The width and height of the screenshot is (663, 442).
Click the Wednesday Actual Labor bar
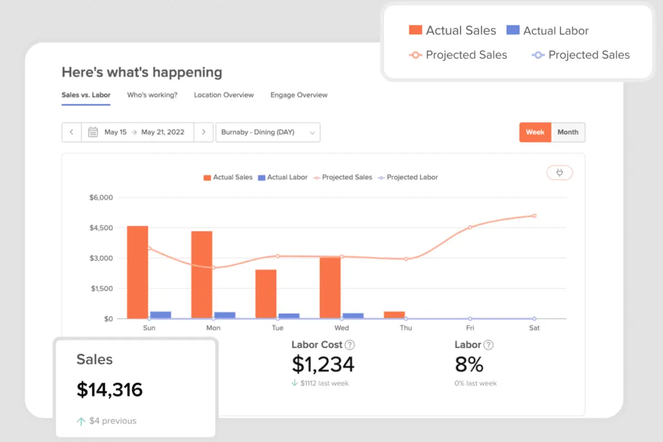tap(353, 316)
